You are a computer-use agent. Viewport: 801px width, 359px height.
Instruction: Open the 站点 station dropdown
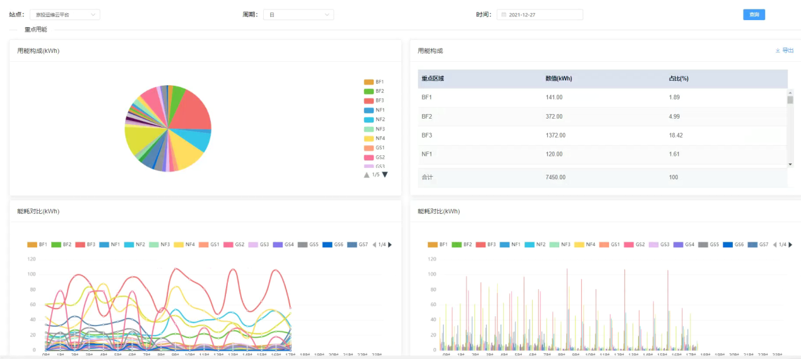pyautogui.click(x=64, y=15)
